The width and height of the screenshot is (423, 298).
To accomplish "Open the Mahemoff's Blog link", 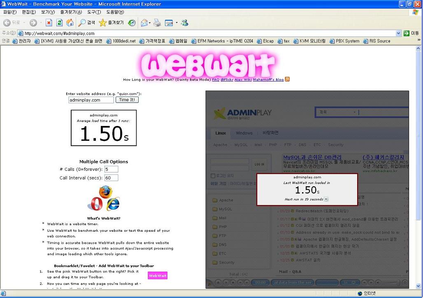I will pyautogui.click(x=268, y=79).
